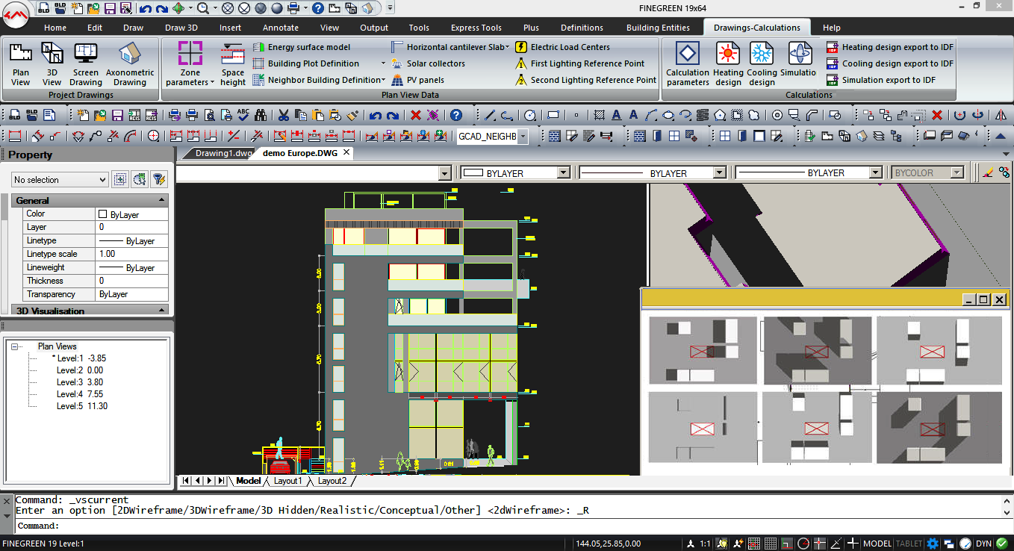Open the GCAD_NEIGHB layer dropdown
Viewport: 1014px width, 551px height.
pos(523,137)
